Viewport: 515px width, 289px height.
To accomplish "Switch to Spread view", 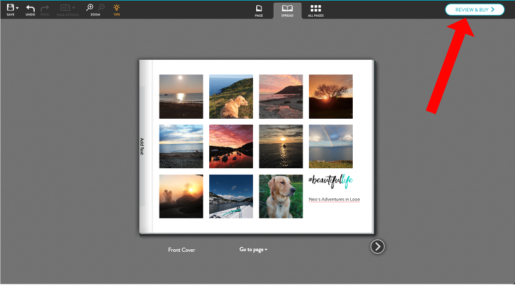I will point(287,10).
